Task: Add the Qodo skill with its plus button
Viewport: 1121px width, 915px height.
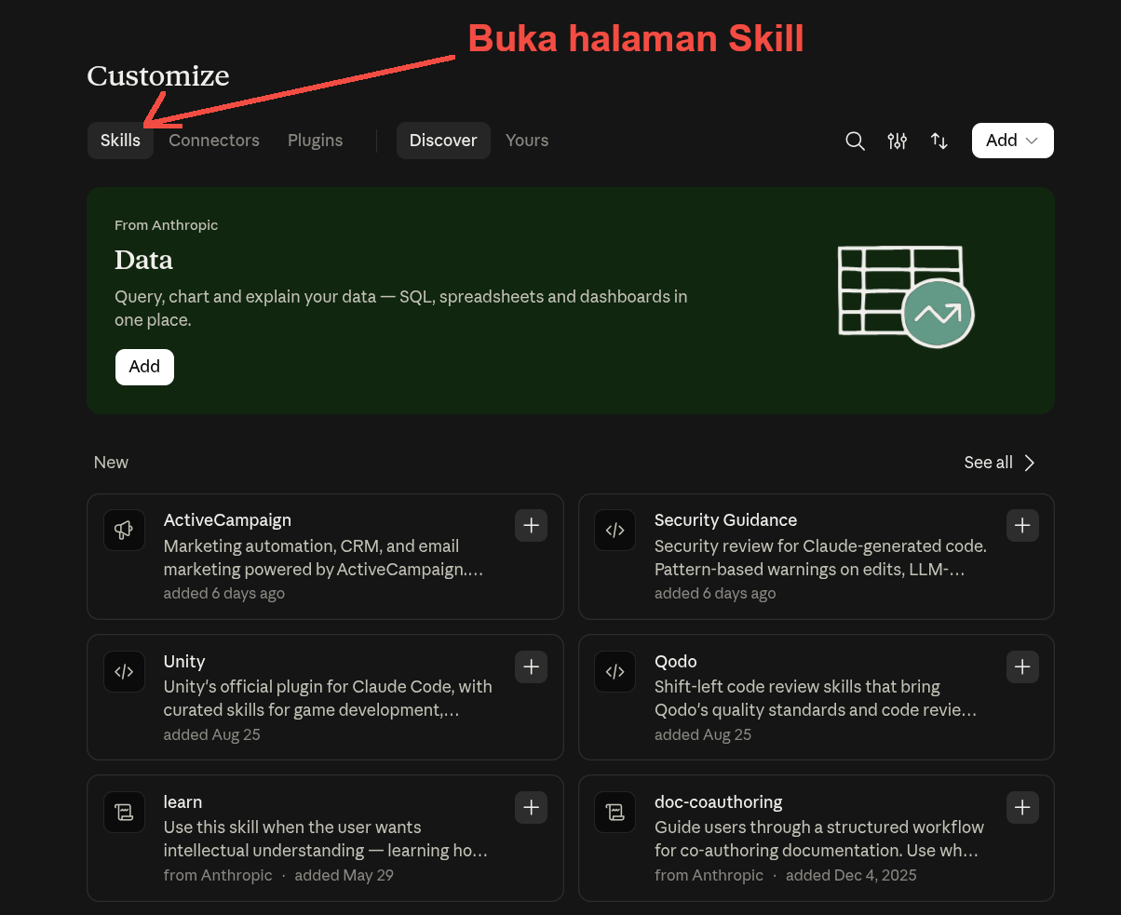Action: (1022, 666)
